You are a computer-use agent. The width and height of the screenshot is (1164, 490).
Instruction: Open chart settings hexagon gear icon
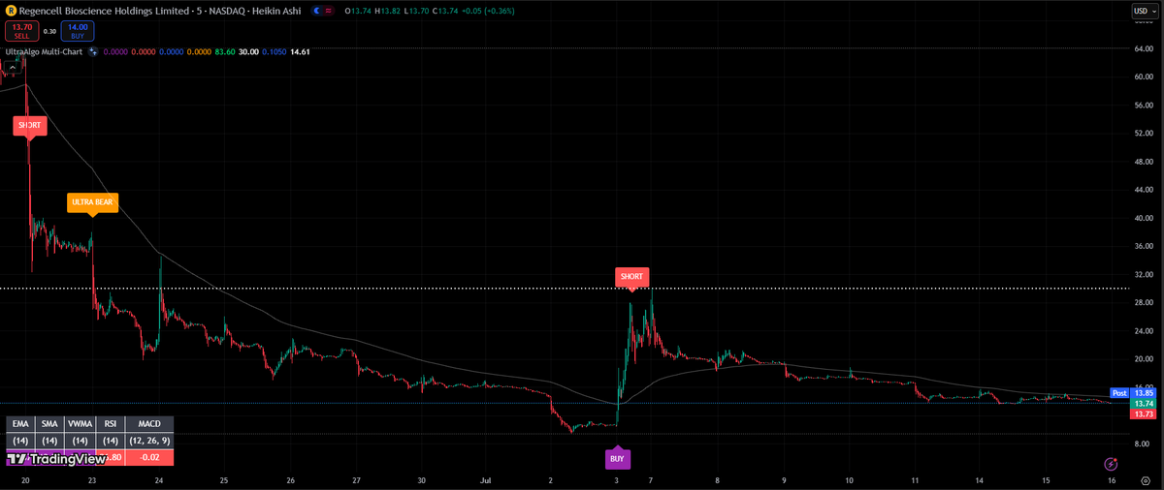(x=1145, y=480)
